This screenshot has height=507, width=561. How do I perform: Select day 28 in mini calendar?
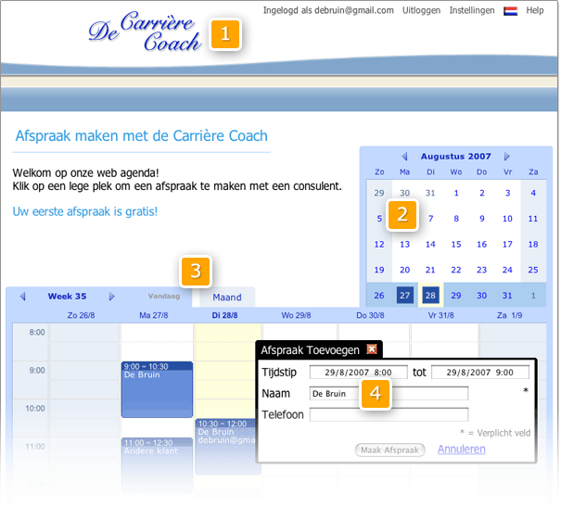(x=430, y=296)
